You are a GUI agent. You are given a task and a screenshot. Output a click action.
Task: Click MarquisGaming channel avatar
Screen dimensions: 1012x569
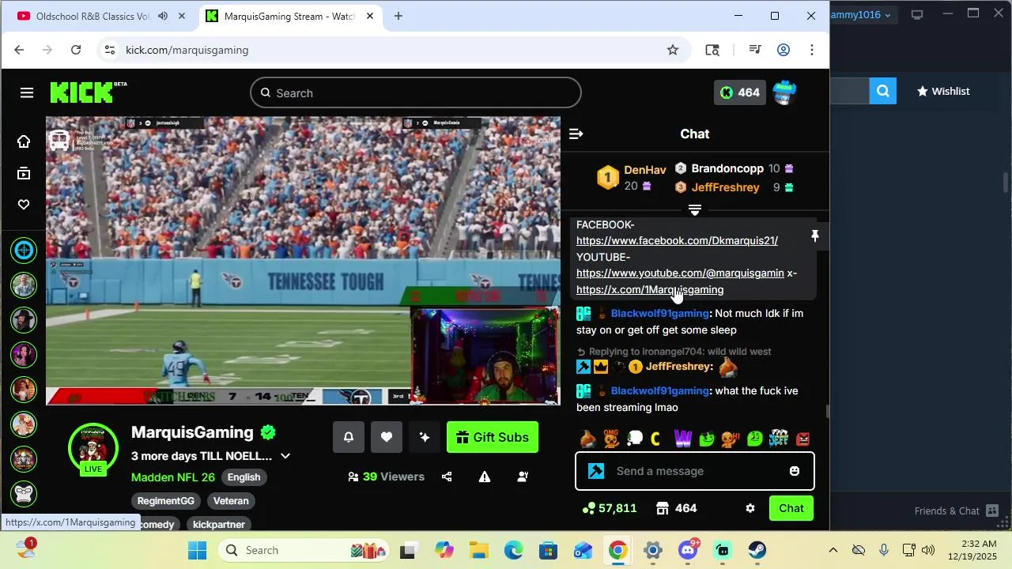coord(93,448)
